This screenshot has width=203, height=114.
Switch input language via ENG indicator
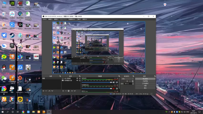coord(188,112)
